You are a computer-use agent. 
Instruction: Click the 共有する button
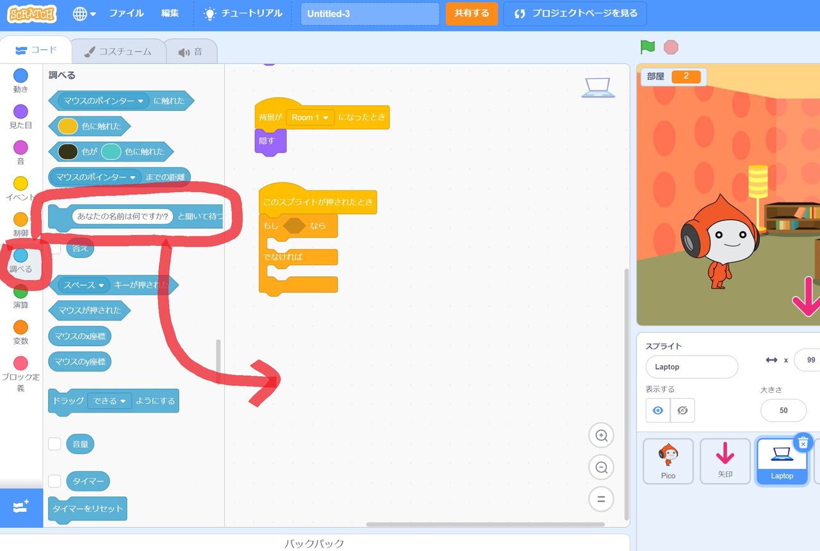[x=471, y=13]
